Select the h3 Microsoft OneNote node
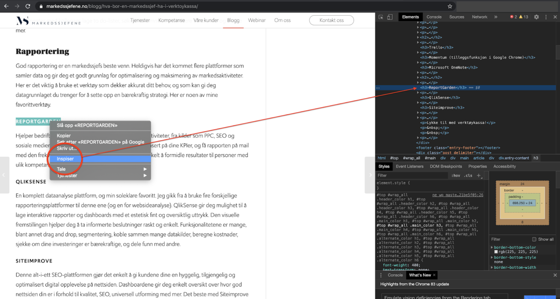560x299 pixels. point(449,67)
